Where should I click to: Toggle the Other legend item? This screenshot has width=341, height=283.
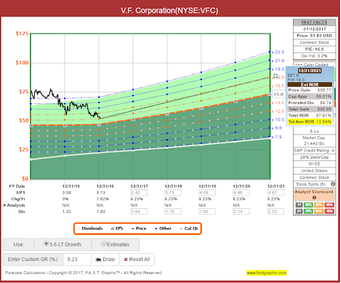pos(163,229)
